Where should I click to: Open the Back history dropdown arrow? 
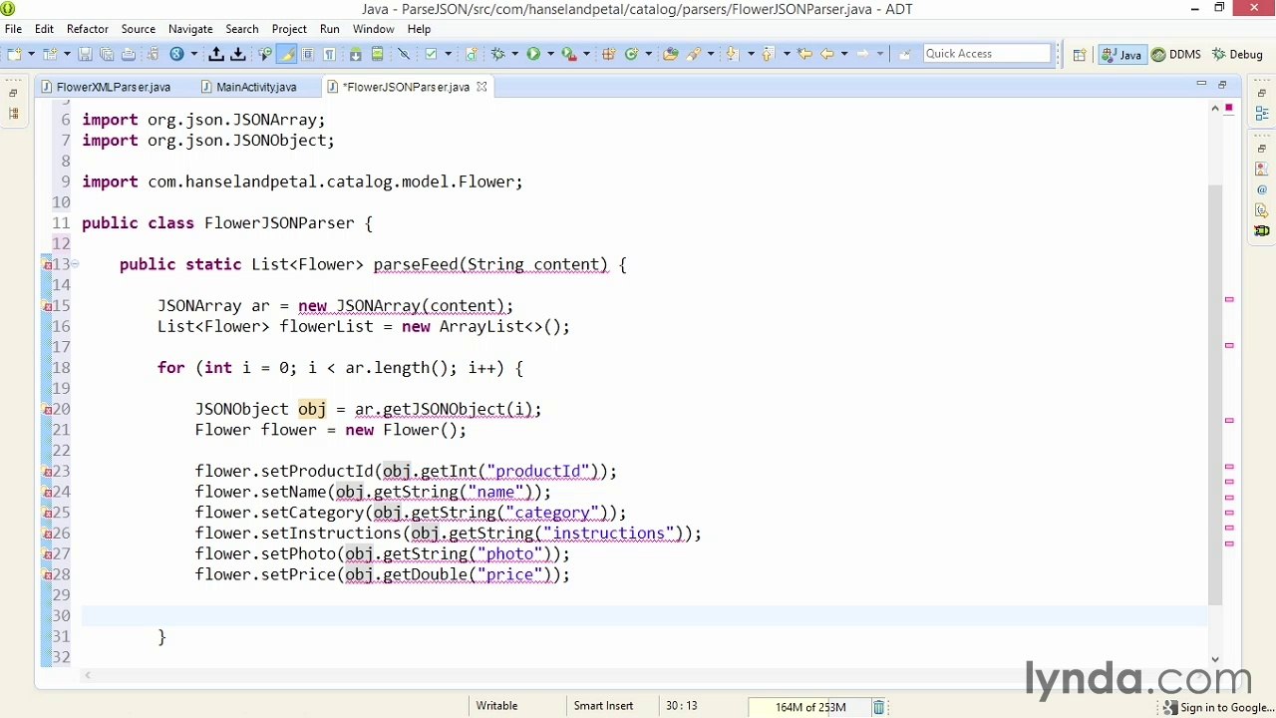[844, 54]
